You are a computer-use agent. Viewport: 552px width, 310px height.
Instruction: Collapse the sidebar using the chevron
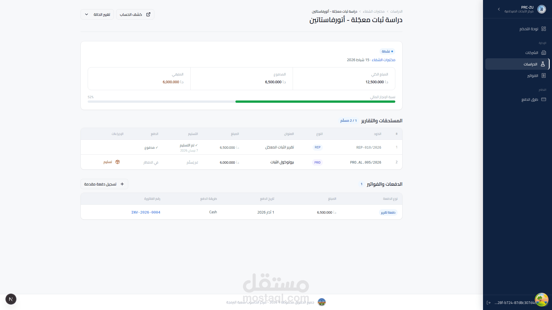pyautogui.click(x=499, y=9)
